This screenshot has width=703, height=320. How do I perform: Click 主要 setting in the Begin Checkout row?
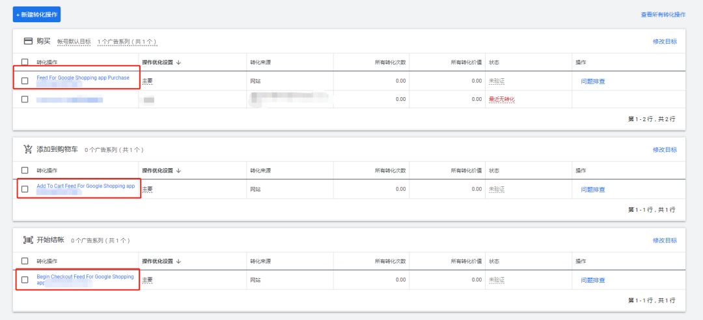pos(148,280)
